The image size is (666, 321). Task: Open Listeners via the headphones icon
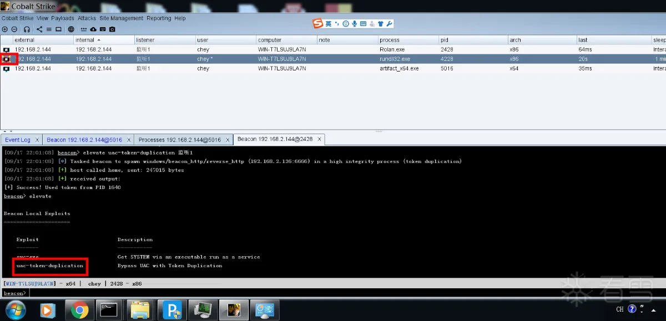point(27,29)
